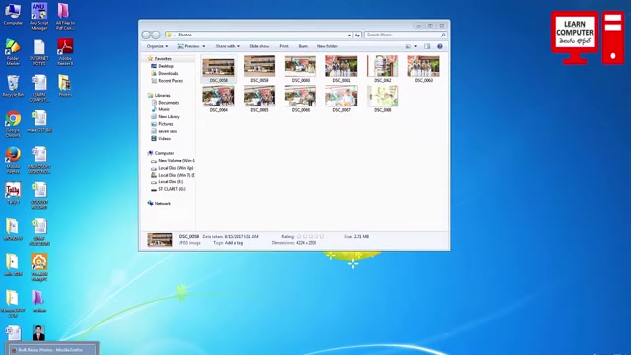631x355 pixels.
Task: Open the Organize dropdown menu
Action: [157, 46]
